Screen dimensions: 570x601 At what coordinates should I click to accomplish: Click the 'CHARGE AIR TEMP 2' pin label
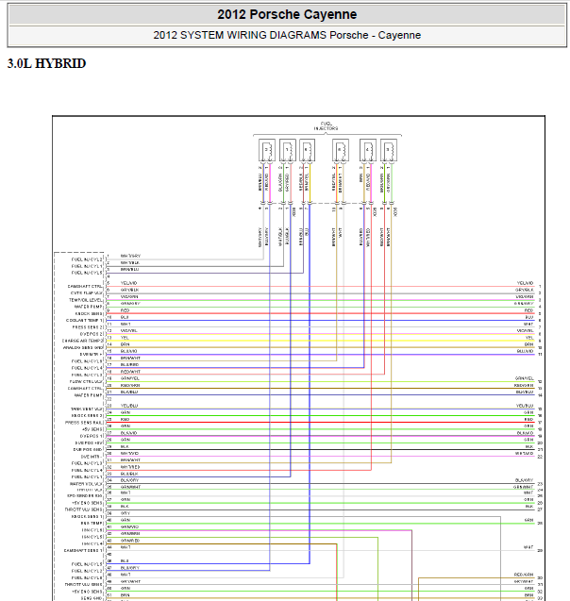tap(83, 341)
